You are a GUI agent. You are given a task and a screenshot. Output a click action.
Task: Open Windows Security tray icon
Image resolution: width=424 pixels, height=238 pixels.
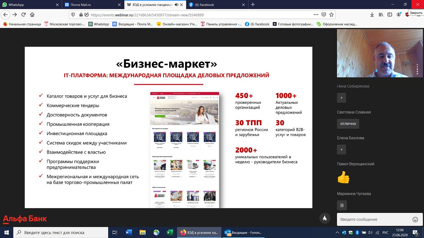tap(351, 233)
